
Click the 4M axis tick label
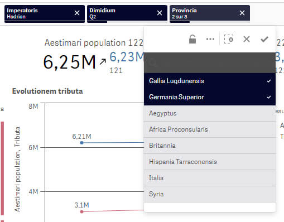click(x=33, y=192)
